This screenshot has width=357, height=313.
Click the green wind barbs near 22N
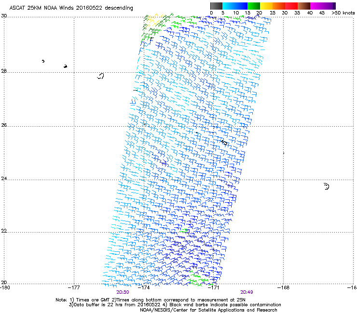(x=184, y=231)
